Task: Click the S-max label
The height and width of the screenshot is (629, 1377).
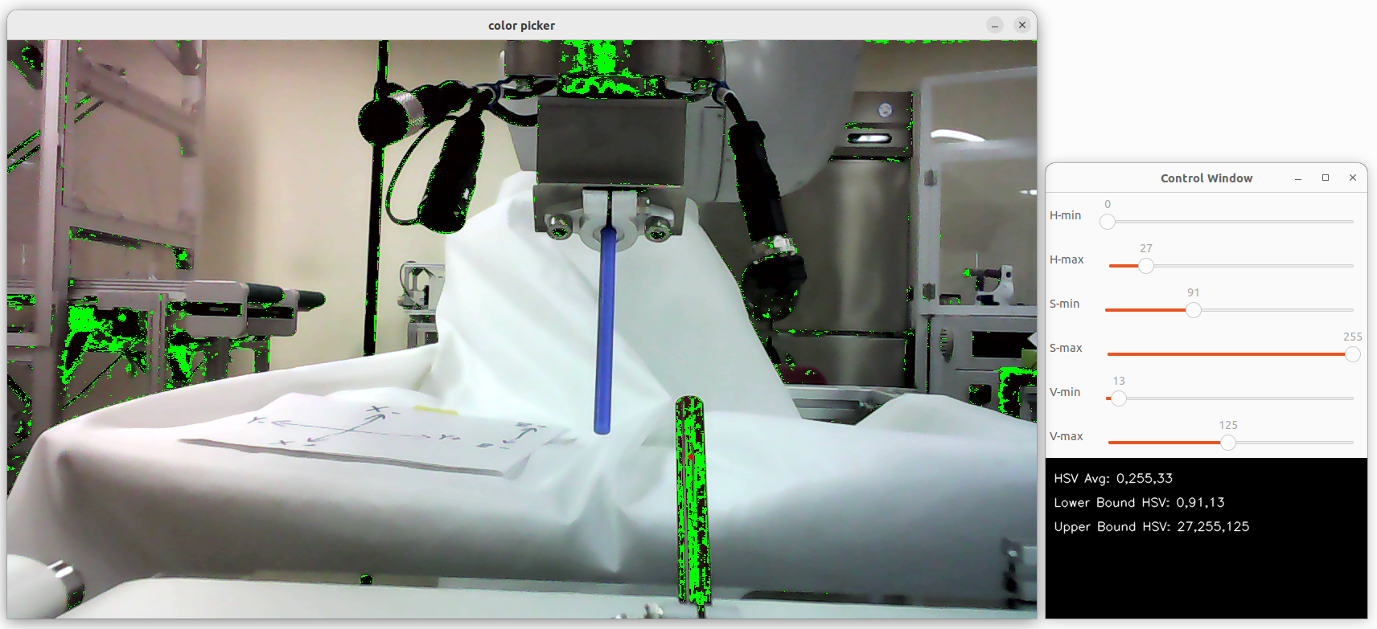Action: pyautogui.click(x=1066, y=348)
